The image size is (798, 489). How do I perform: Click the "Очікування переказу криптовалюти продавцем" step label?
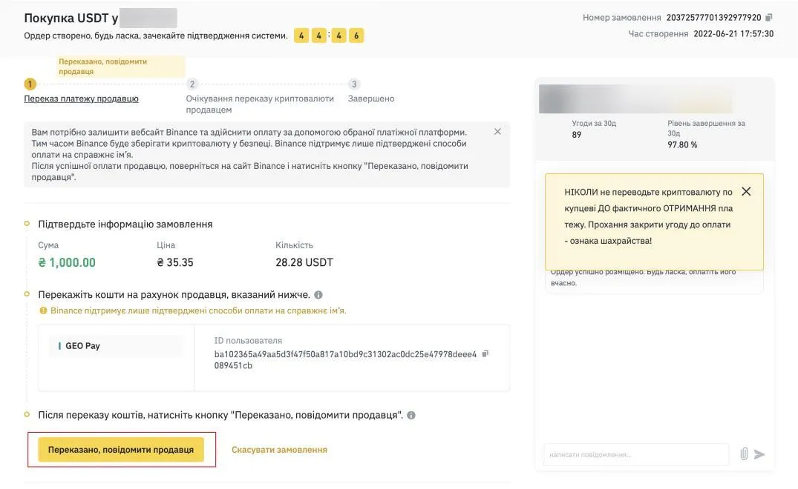[x=260, y=104]
